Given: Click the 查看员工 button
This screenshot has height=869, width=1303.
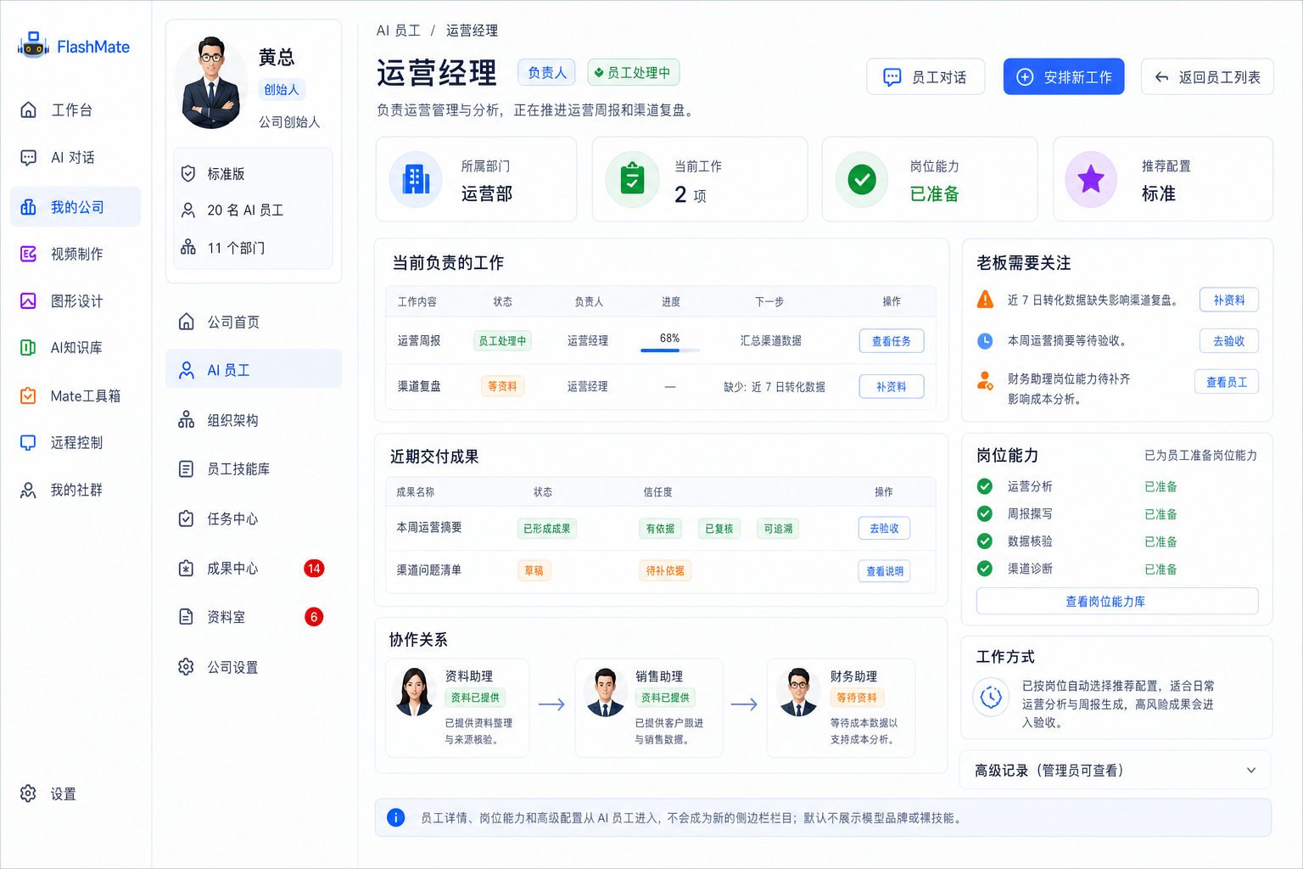Looking at the screenshot, I should 1227,382.
